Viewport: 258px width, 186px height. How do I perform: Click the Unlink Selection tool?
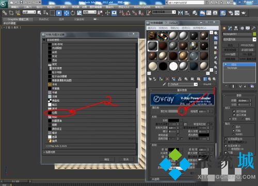pyautogui.click(x=11, y=13)
